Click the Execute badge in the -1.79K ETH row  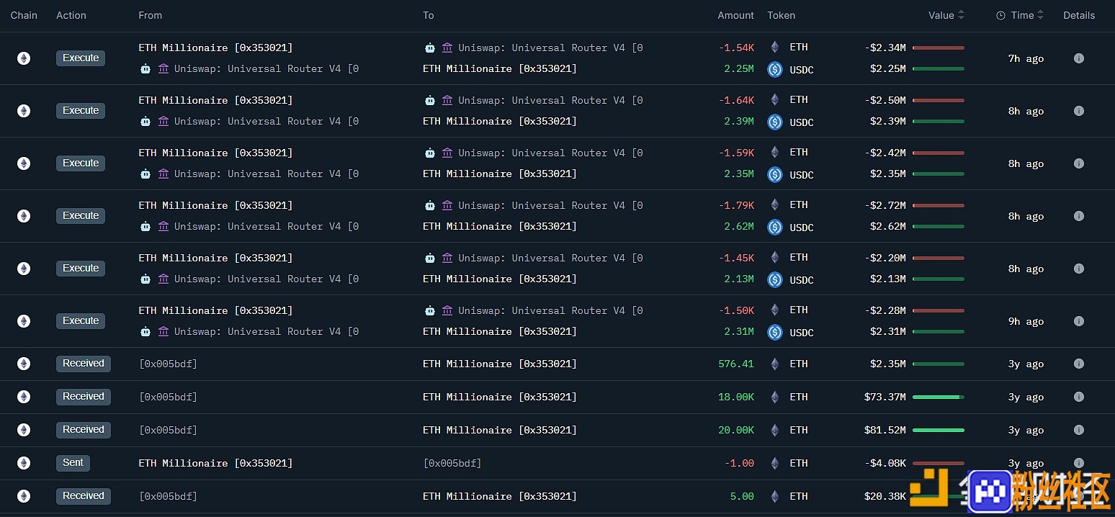tap(81, 216)
